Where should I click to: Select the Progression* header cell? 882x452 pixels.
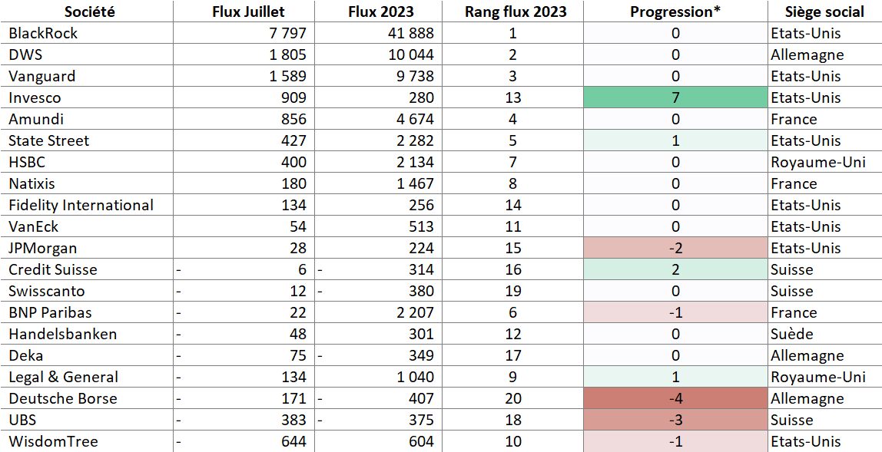tap(675, 12)
